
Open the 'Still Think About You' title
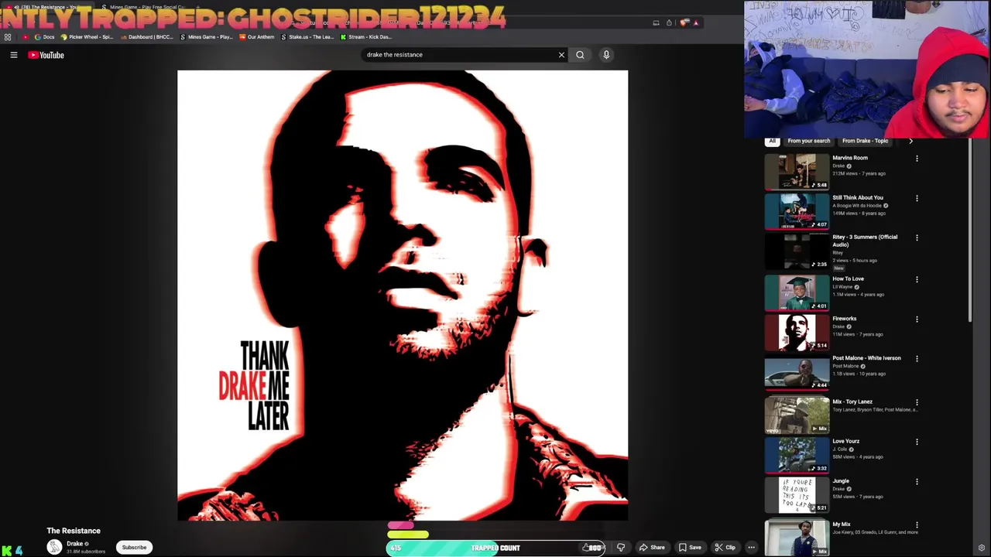point(858,197)
